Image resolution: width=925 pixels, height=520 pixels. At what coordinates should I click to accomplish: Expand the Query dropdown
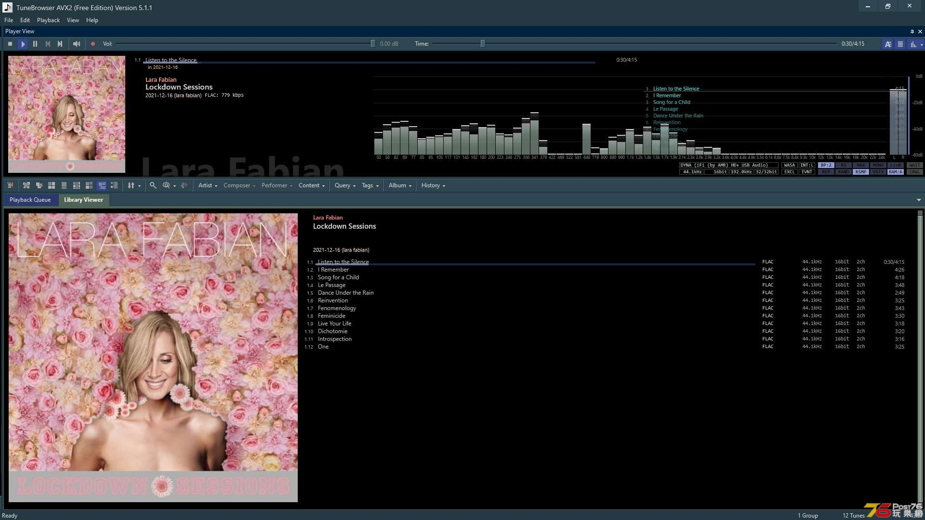tap(345, 185)
